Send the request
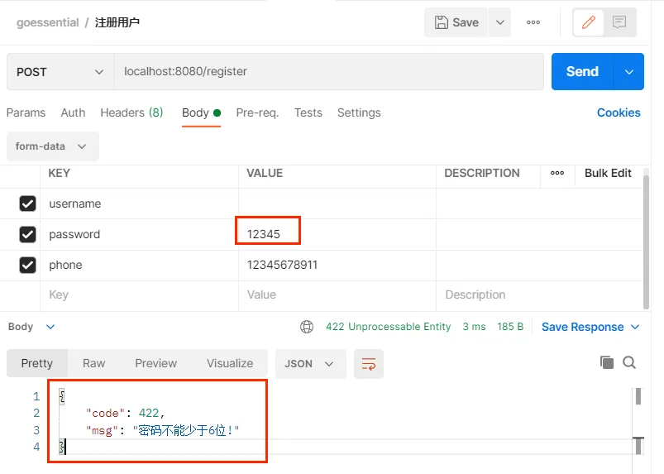664x474 pixels. 582,72
